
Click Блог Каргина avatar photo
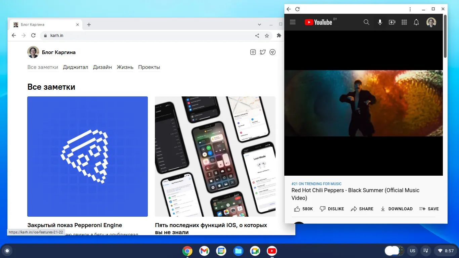coord(33,52)
